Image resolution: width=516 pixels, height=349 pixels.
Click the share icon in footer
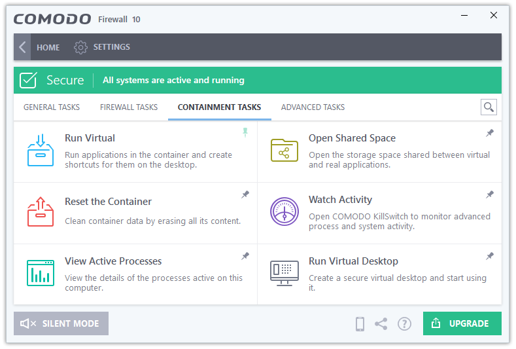point(381,323)
